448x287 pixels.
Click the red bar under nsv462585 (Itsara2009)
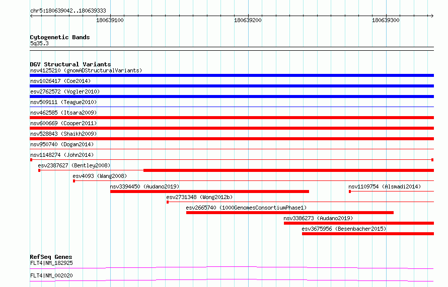pyautogui.click(x=232, y=118)
